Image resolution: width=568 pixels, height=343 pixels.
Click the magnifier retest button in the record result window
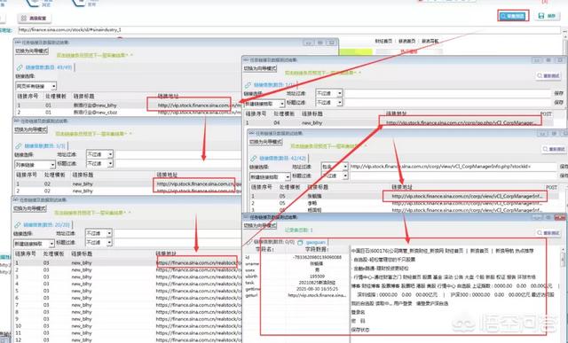548,233
